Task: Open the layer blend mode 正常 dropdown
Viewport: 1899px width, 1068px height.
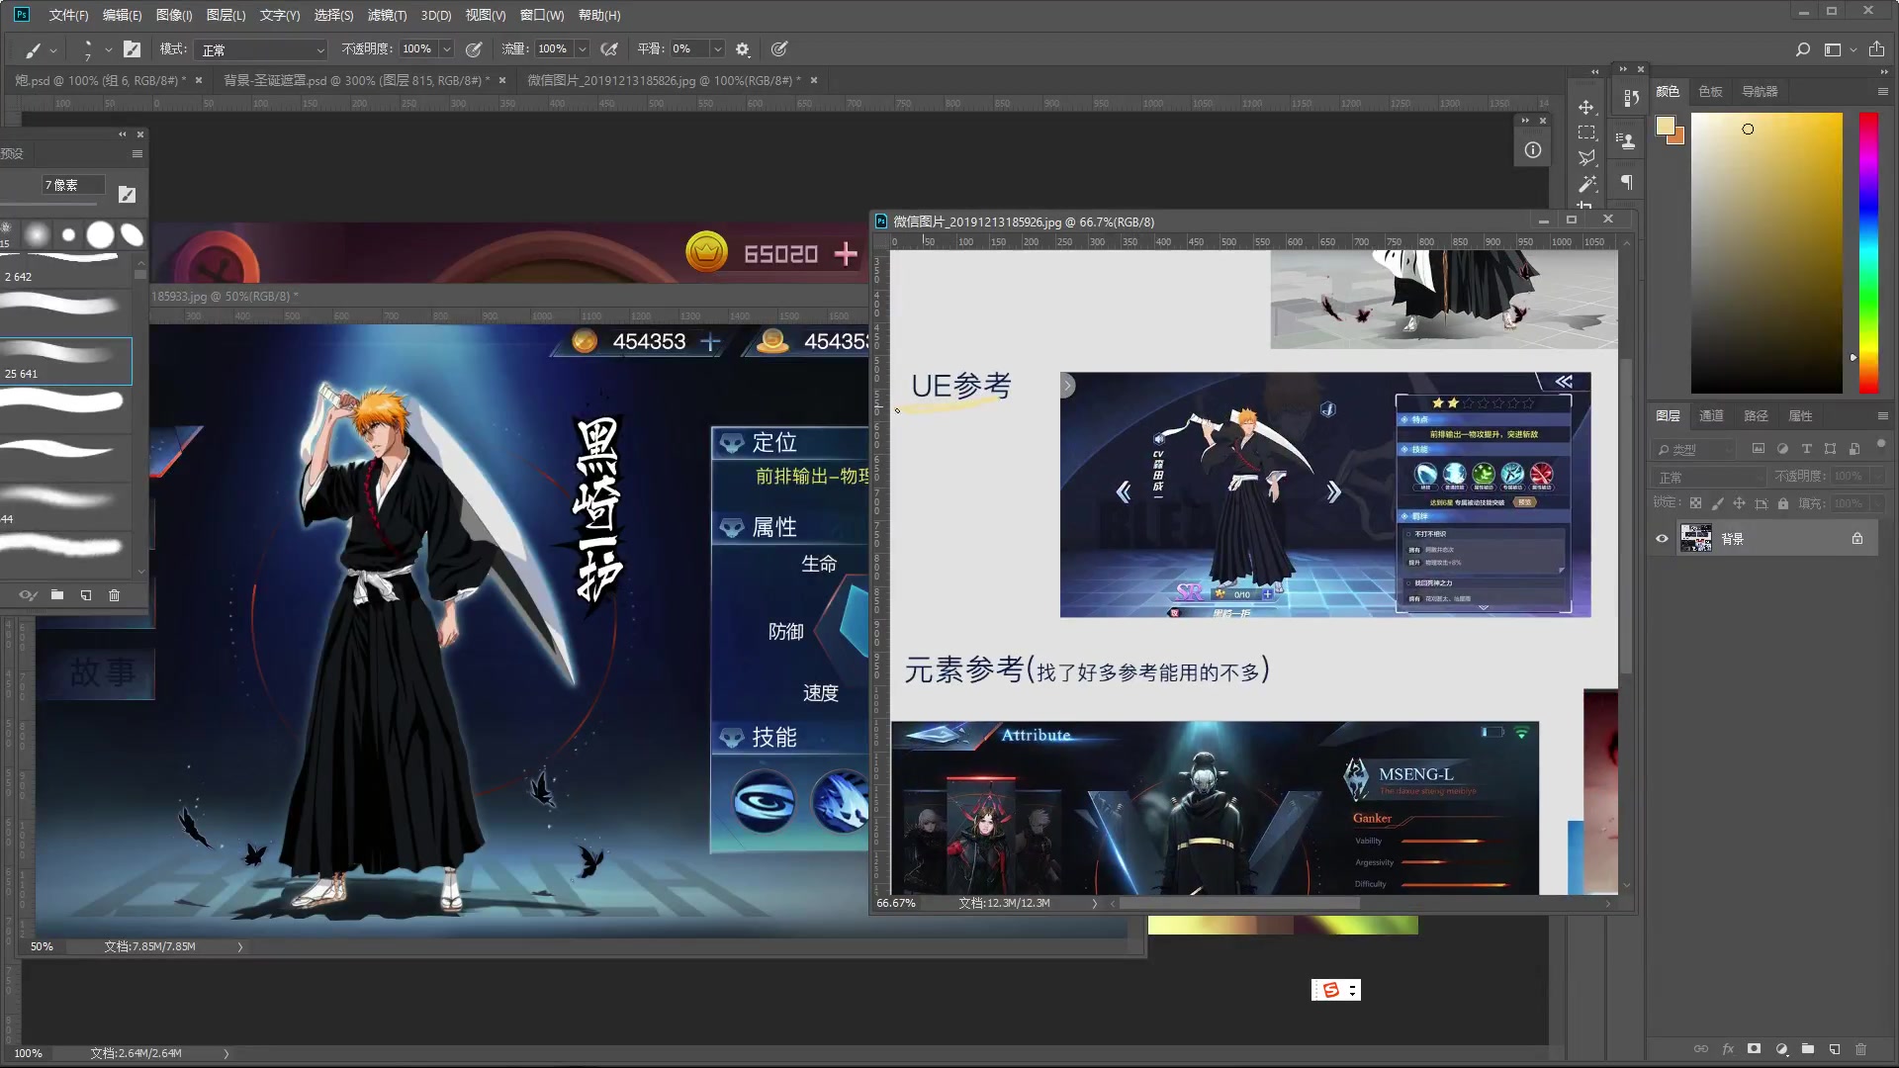Action: coord(1709,477)
